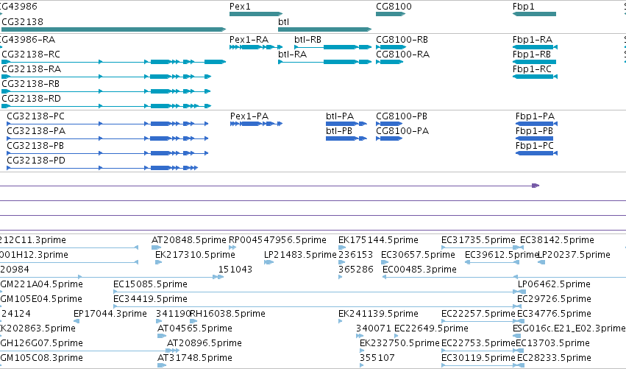The height and width of the screenshot is (369, 626).
Task: Click the EC22649.5prime EST
Action: (x=396, y=336)
